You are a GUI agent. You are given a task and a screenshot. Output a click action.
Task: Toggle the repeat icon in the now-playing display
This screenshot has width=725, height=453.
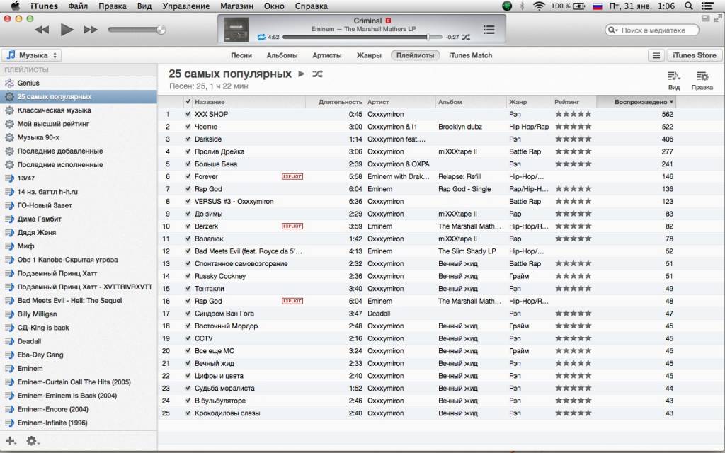click(261, 37)
